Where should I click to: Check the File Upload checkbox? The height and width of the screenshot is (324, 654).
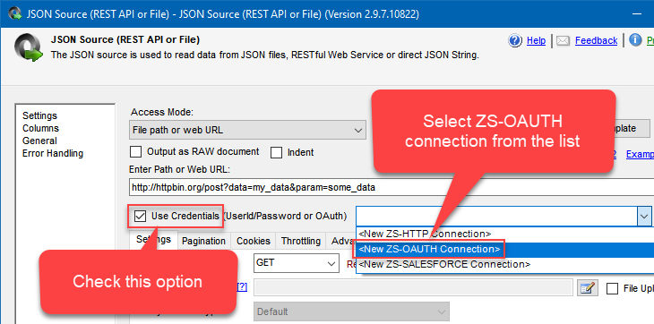(612, 288)
